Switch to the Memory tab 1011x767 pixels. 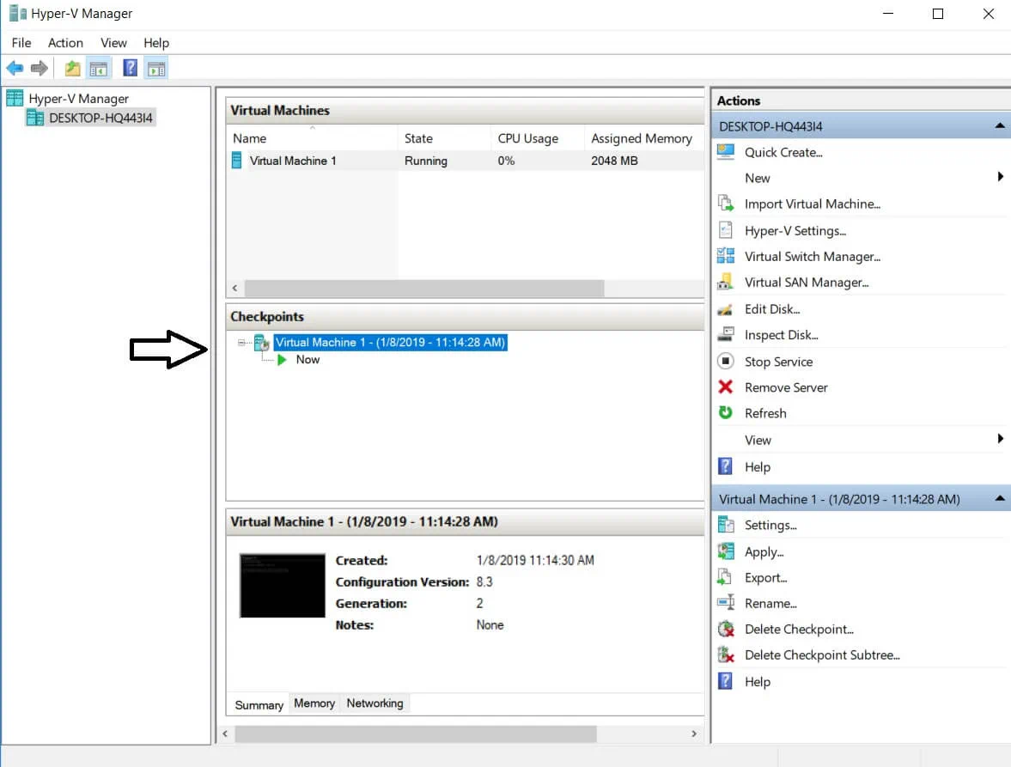pyautogui.click(x=314, y=703)
